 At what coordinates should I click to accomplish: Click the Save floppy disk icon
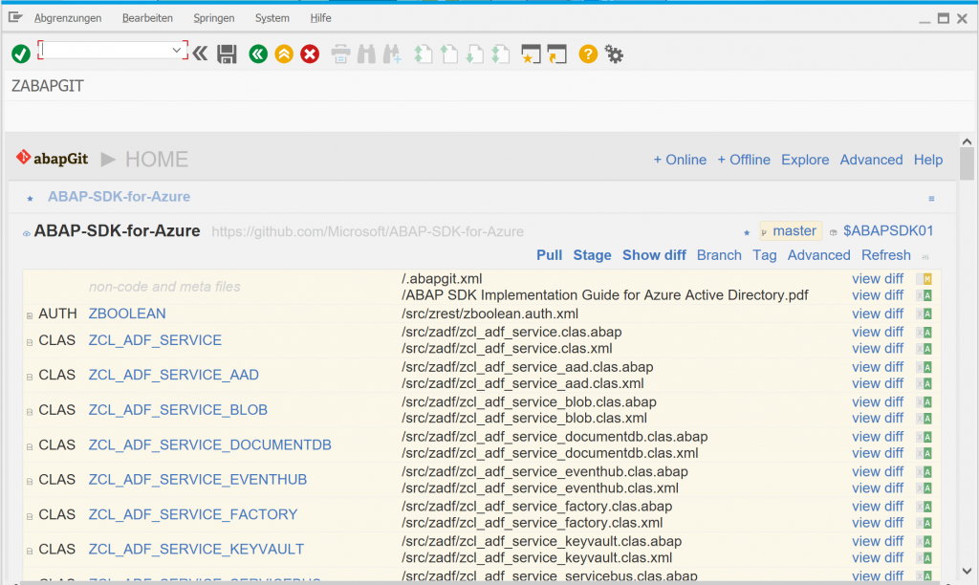coord(227,54)
